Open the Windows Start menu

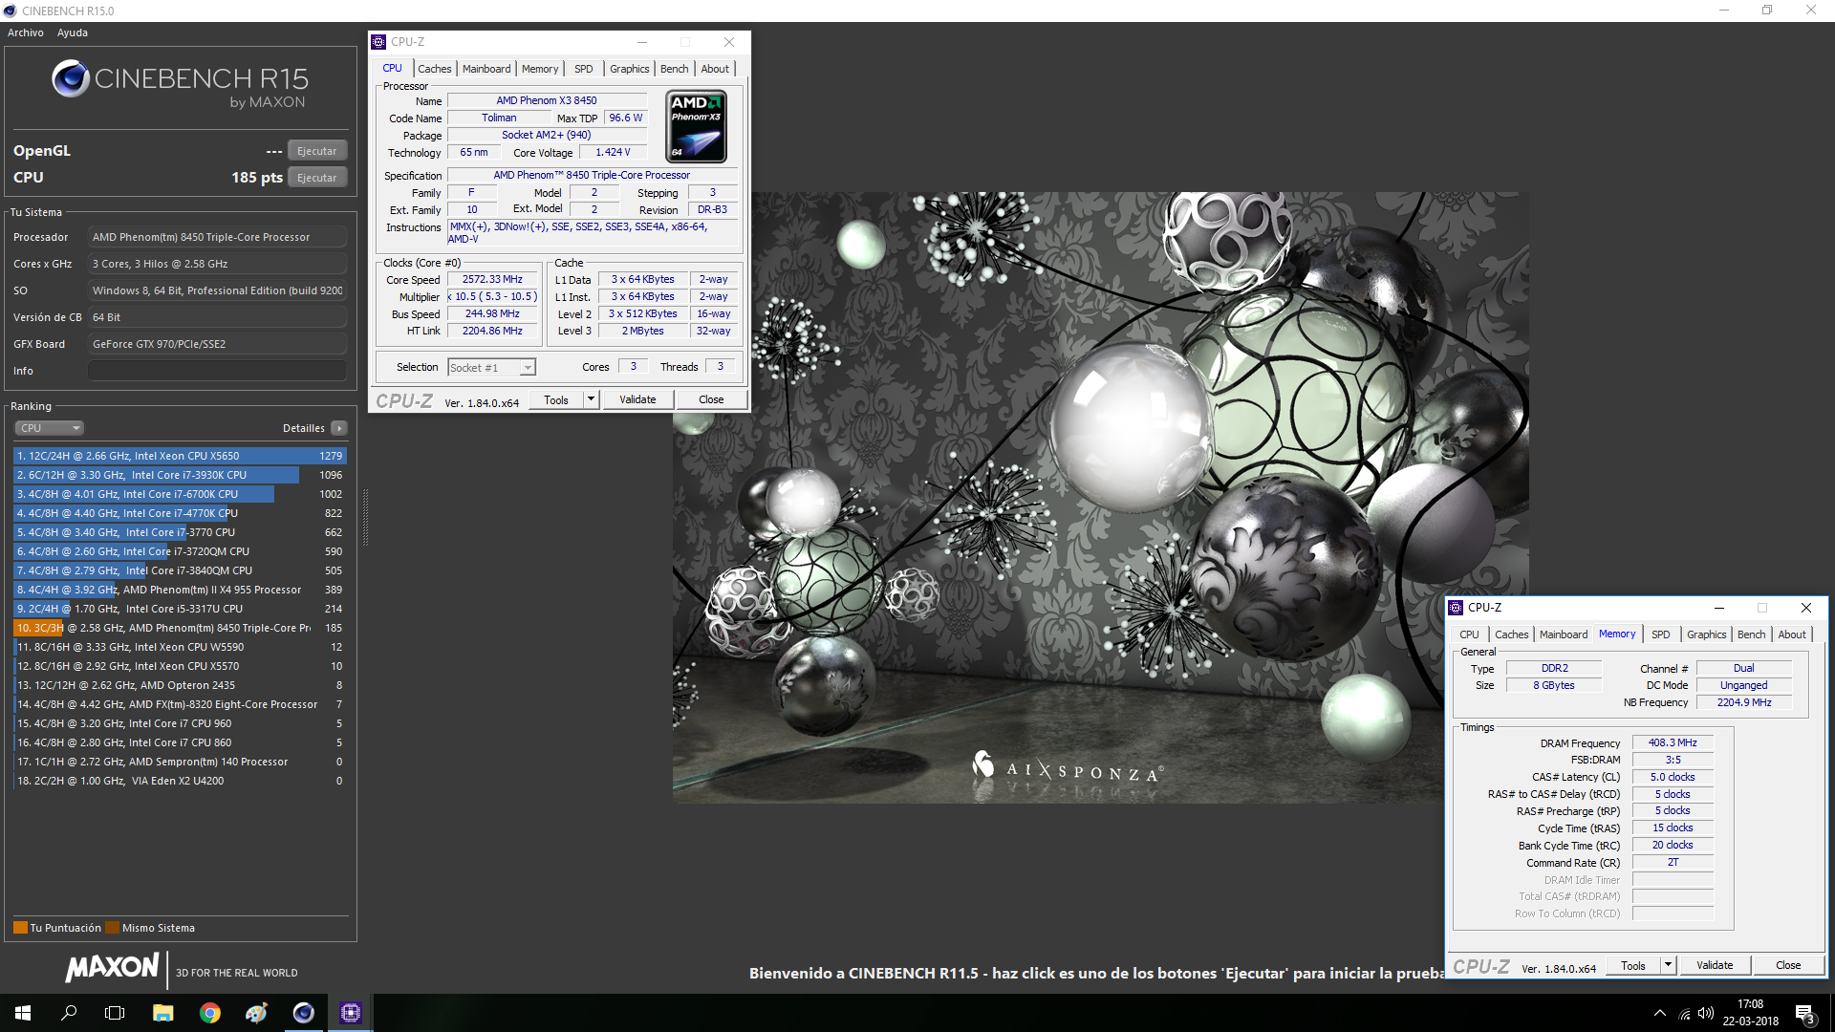tap(23, 1013)
